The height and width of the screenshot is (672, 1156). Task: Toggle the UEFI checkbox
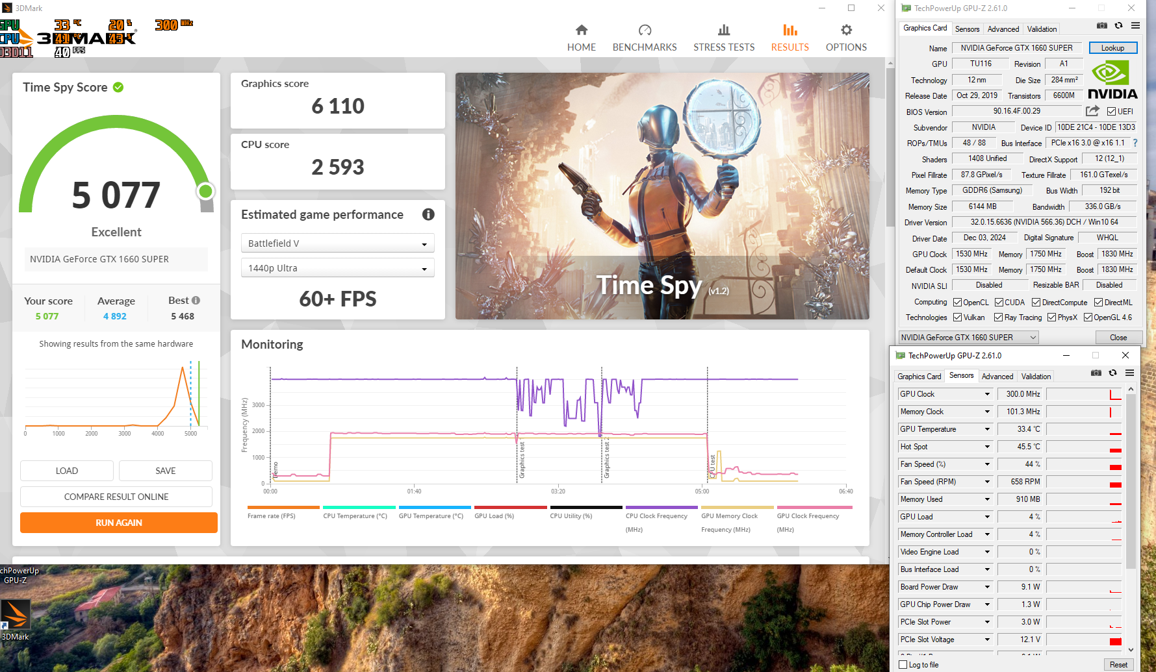(1112, 112)
